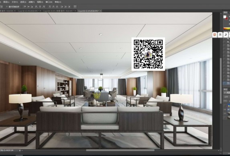This screenshot has height=156, width=230.
Task: Click the horizontal canvas scrollbar thumb
Action: (x=120, y=150)
